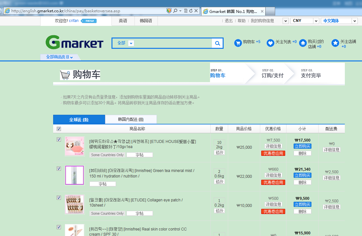The height and width of the screenshot is (236, 362).
Task: Select the Gmarket 韩国 No.1 browser tab
Action: click(x=233, y=11)
